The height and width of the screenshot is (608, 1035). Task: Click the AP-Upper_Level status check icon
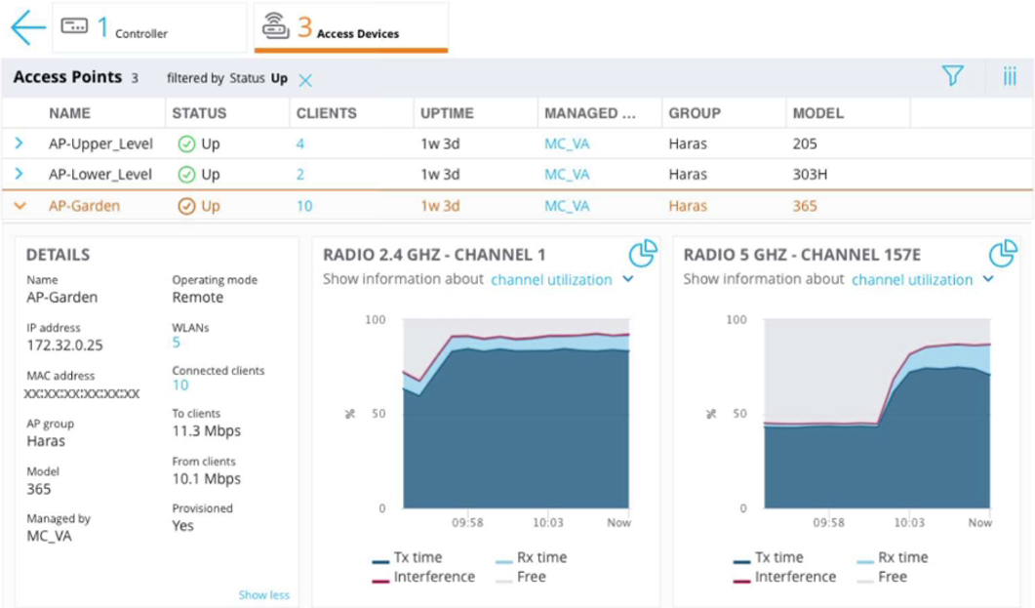[186, 143]
